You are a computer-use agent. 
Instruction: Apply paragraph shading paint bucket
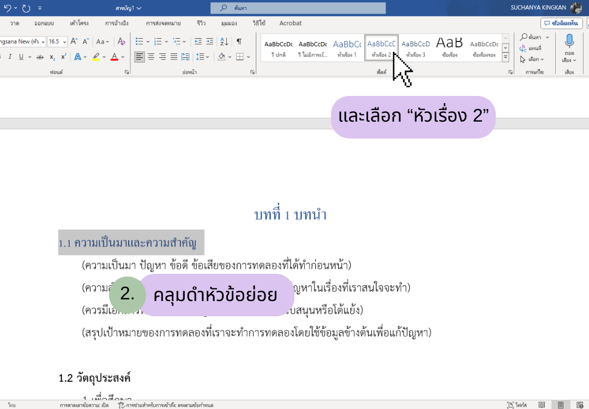[x=221, y=57]
